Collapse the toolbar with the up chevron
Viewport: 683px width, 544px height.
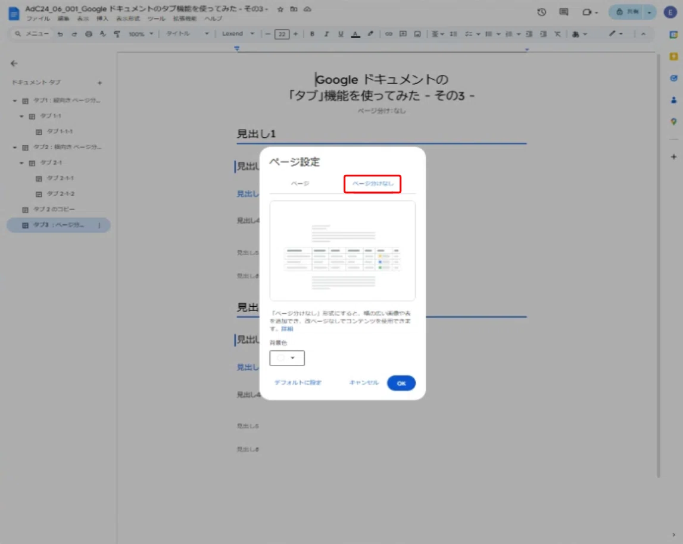[643, 34]
